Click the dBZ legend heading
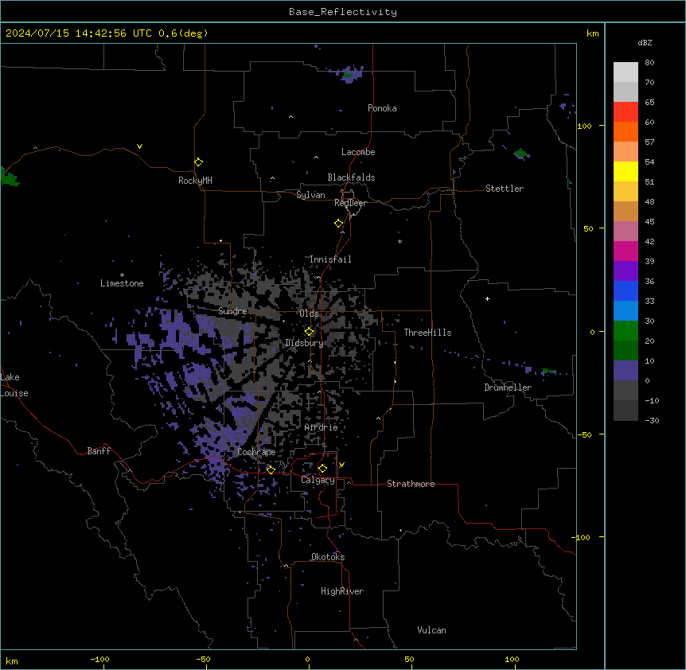This screenshot has width=686, height=670. 645,43
